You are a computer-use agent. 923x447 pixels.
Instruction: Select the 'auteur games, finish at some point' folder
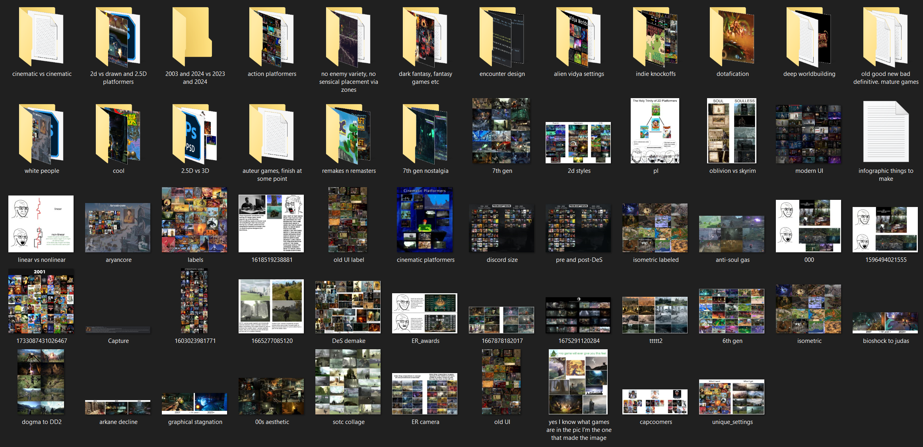click(272, 134)
